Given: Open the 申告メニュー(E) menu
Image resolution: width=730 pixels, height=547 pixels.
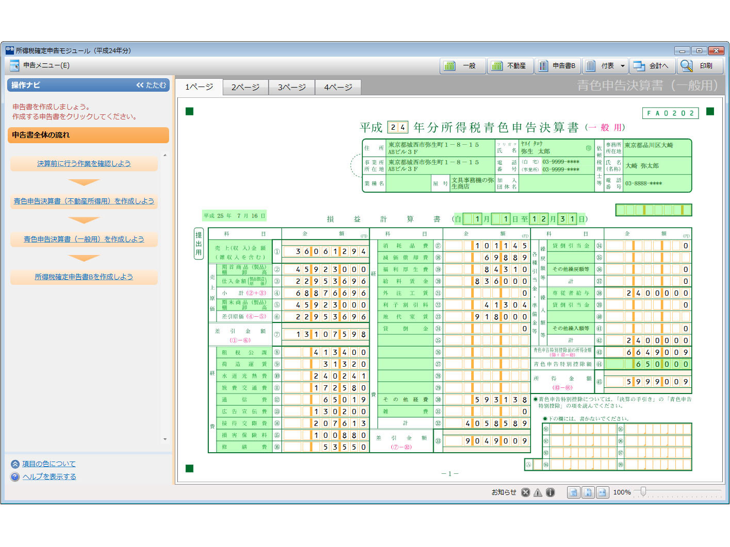Looking at the screenshot, I should tap(46, 65).
